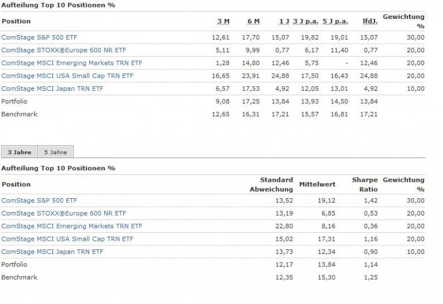Select ComStage MSCI USA Small Cap link in top table
The image size is (443, 304).
click(67, 76)
